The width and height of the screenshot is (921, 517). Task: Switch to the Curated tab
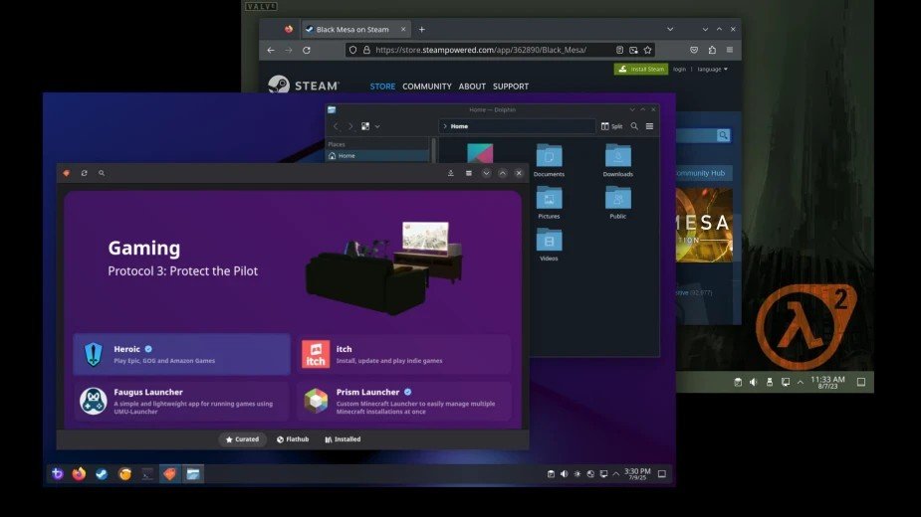tap(243, 438)
